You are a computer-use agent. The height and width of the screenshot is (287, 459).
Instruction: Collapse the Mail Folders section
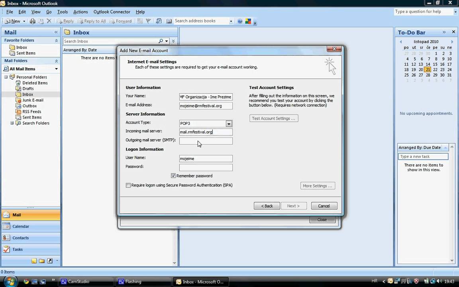pos(56,61)
